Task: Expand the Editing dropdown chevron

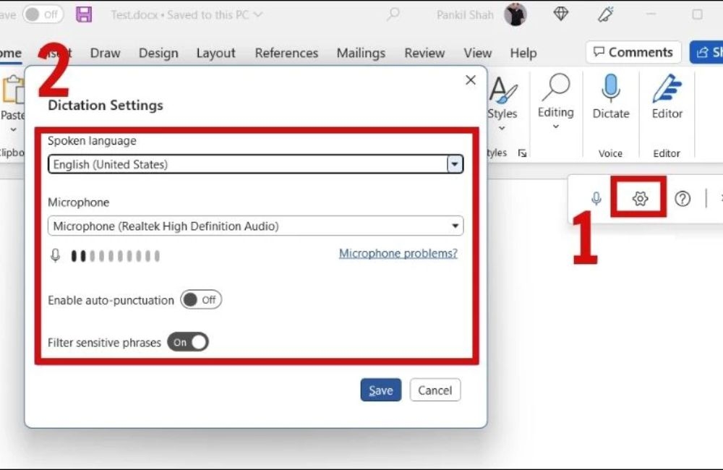Action: [555, 127]
